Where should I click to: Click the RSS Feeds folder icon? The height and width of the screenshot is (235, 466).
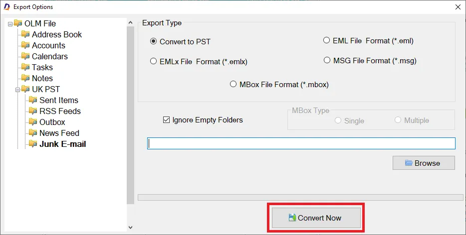point(33,111)
